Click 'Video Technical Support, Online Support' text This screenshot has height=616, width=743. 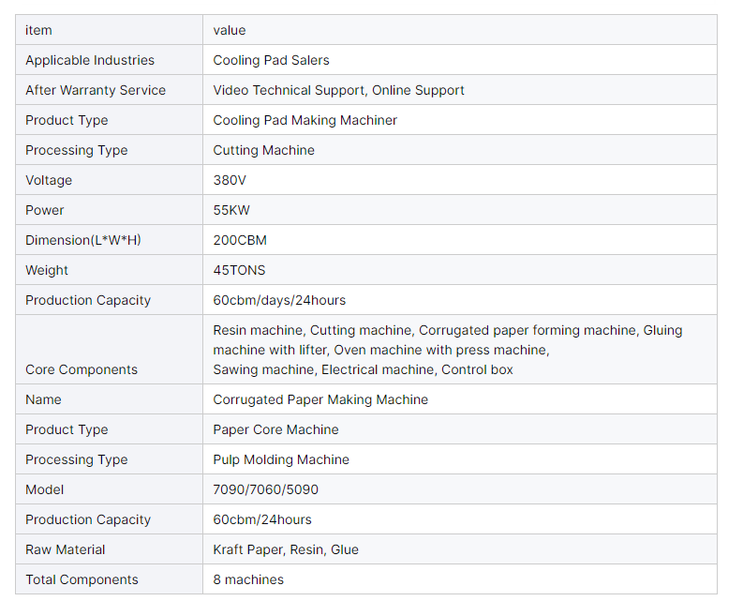[338, 90]
